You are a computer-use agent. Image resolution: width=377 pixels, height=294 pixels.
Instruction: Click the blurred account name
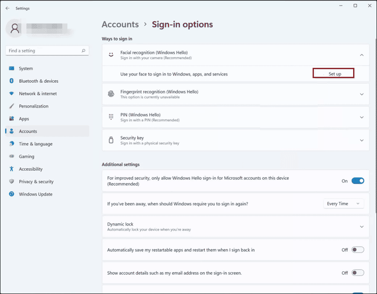click(47, 29)
